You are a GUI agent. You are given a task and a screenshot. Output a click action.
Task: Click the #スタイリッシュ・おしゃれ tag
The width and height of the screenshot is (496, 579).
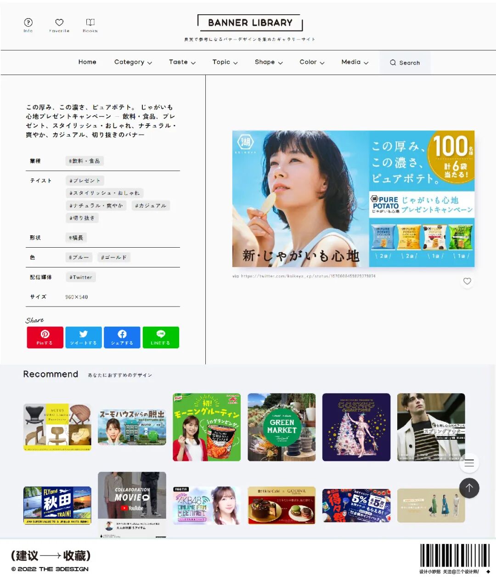[x=104, y=193]
